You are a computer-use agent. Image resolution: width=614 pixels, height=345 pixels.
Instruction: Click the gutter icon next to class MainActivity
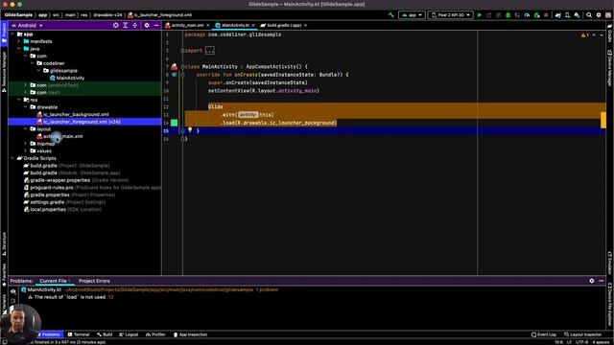click(174, 66)
